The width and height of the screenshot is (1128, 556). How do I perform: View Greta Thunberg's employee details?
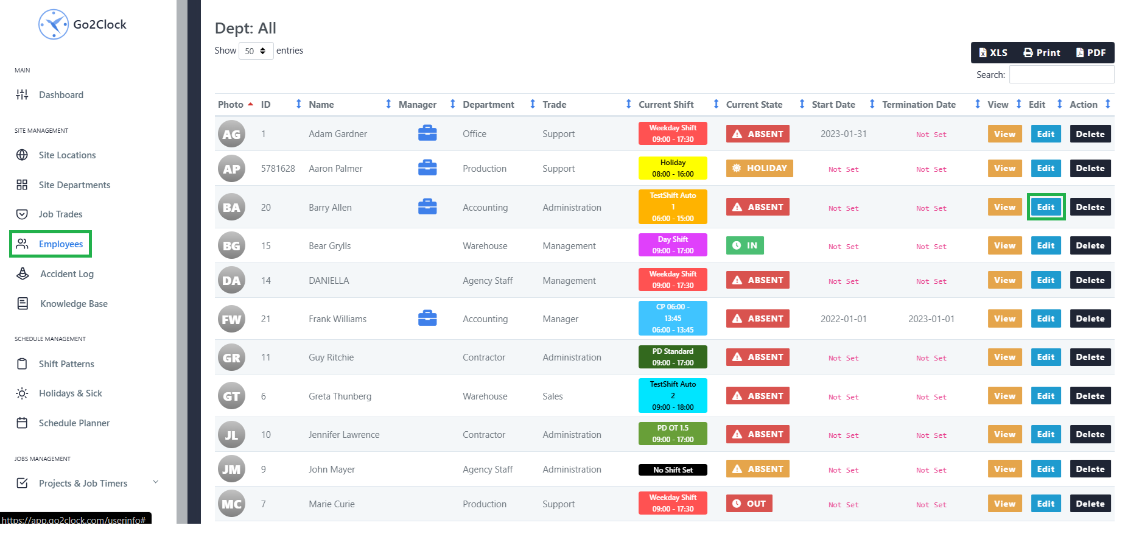coord(1004,396)
